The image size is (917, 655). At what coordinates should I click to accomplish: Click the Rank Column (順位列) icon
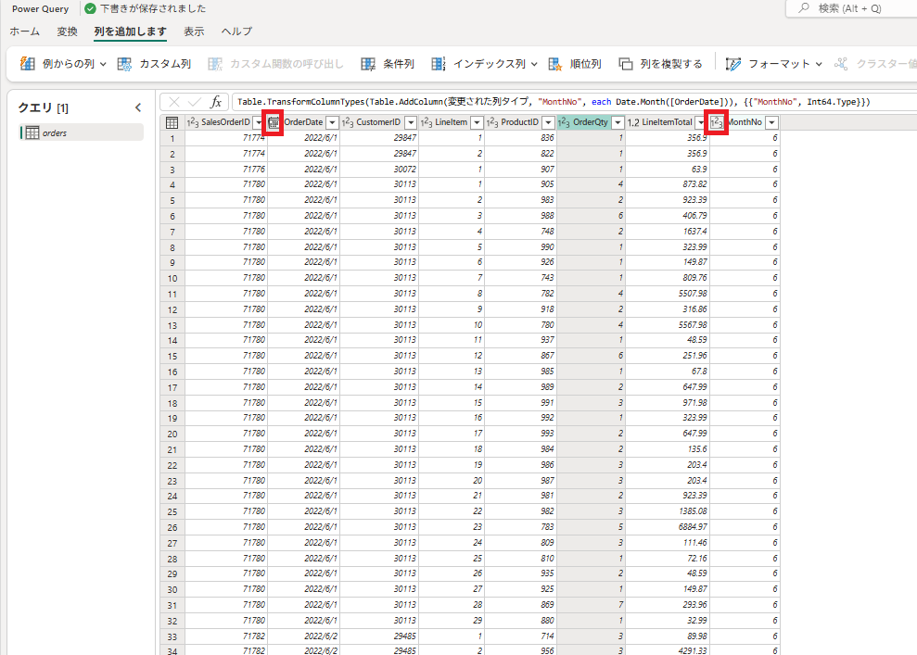pyautogui.click(x=554, y=64)
